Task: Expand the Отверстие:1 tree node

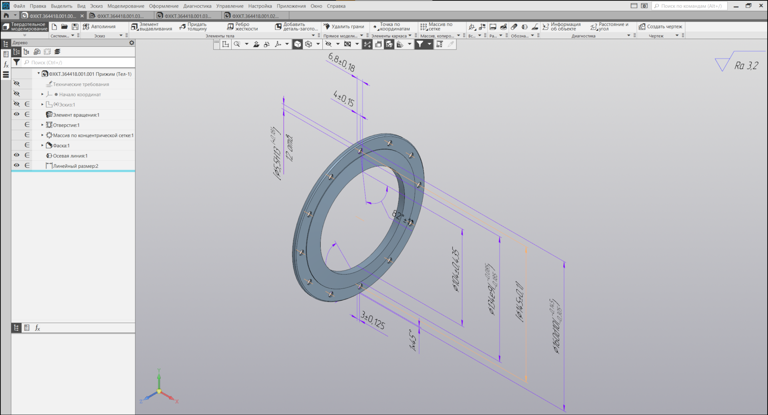Action: [x=42, y=125]
